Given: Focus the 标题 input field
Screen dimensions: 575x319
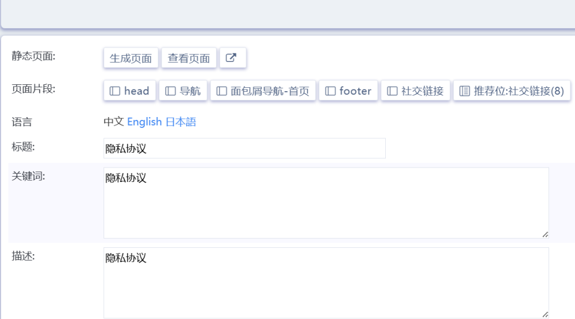Looking at the screenshot, I should 244,149.
